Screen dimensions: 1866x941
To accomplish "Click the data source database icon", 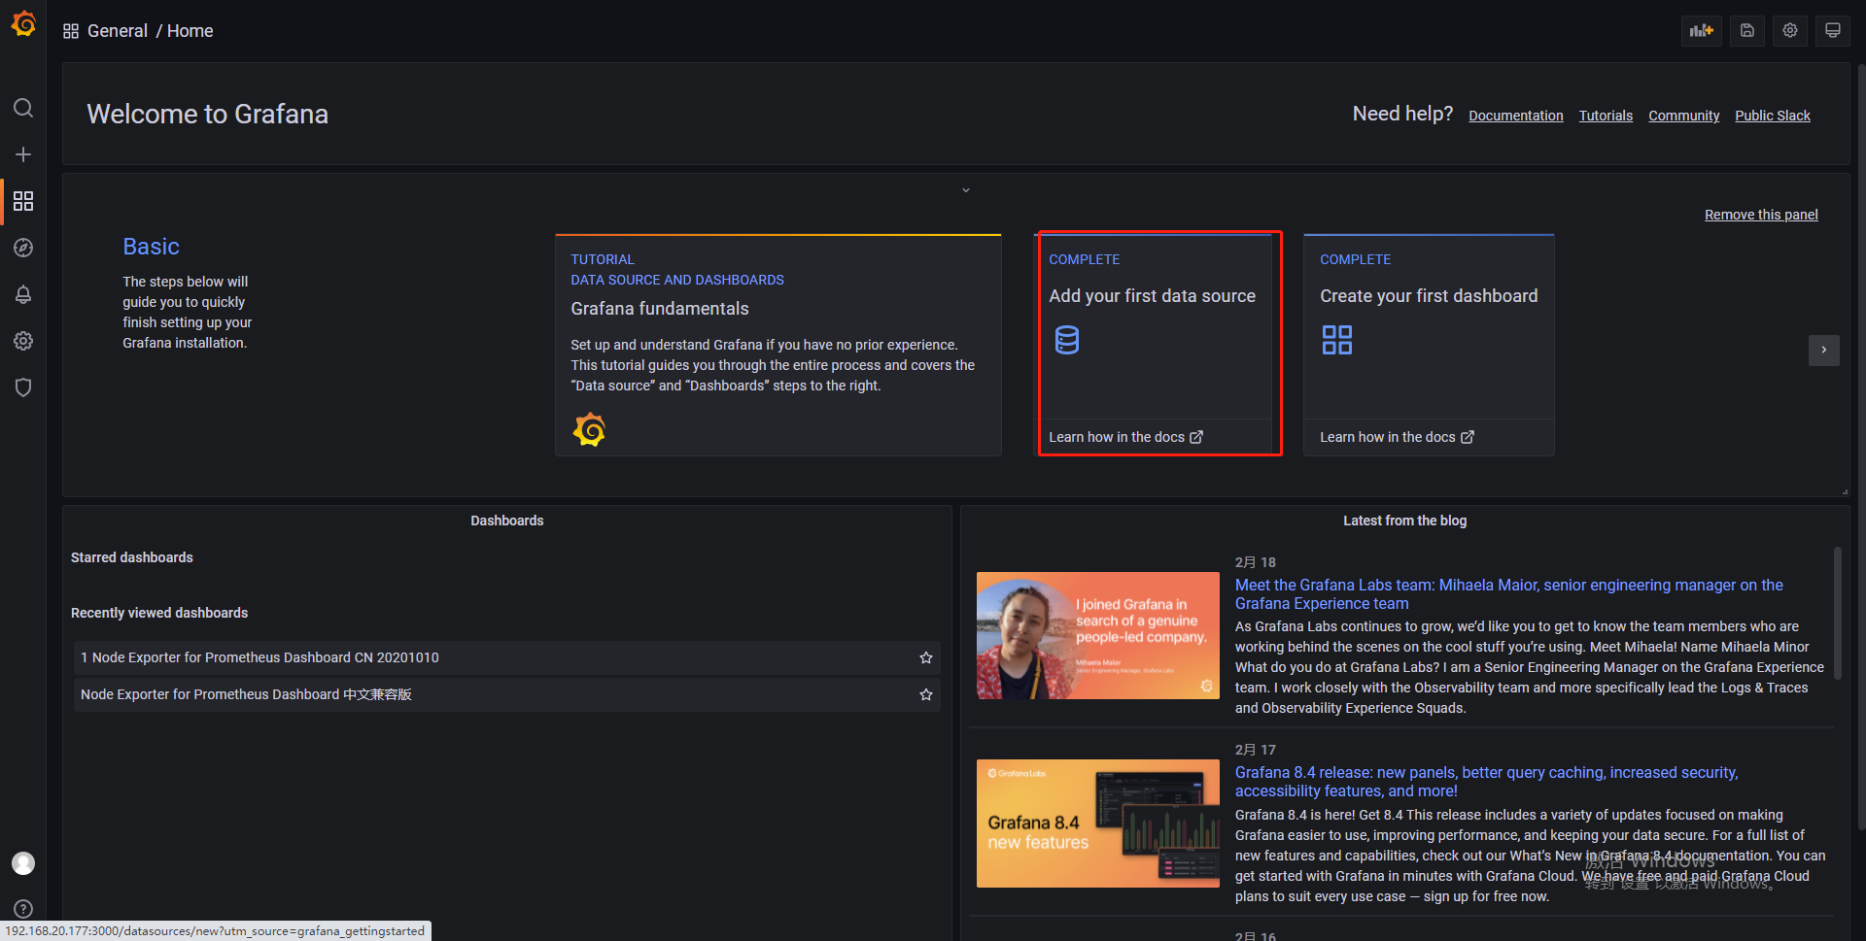I will tap(1067, 340).
